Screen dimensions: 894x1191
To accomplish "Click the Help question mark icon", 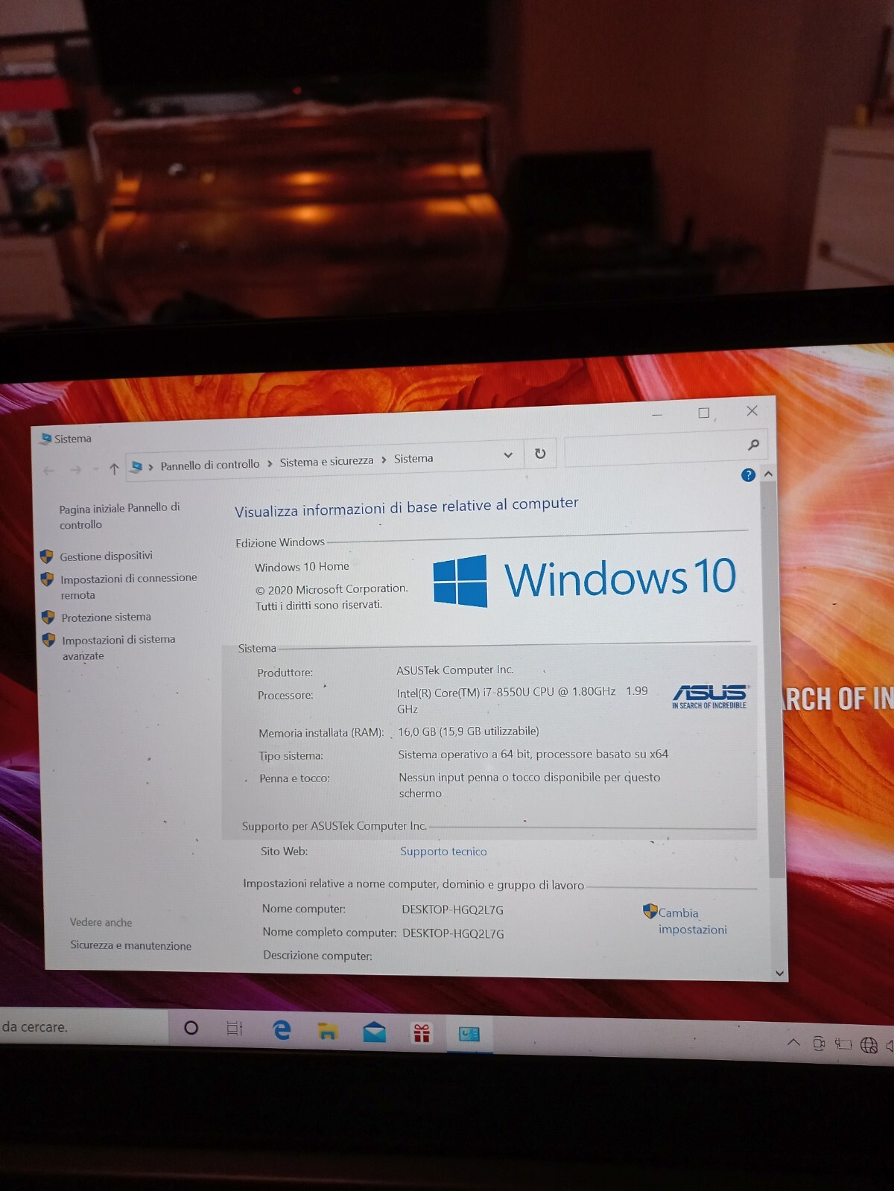I will 748,475.
